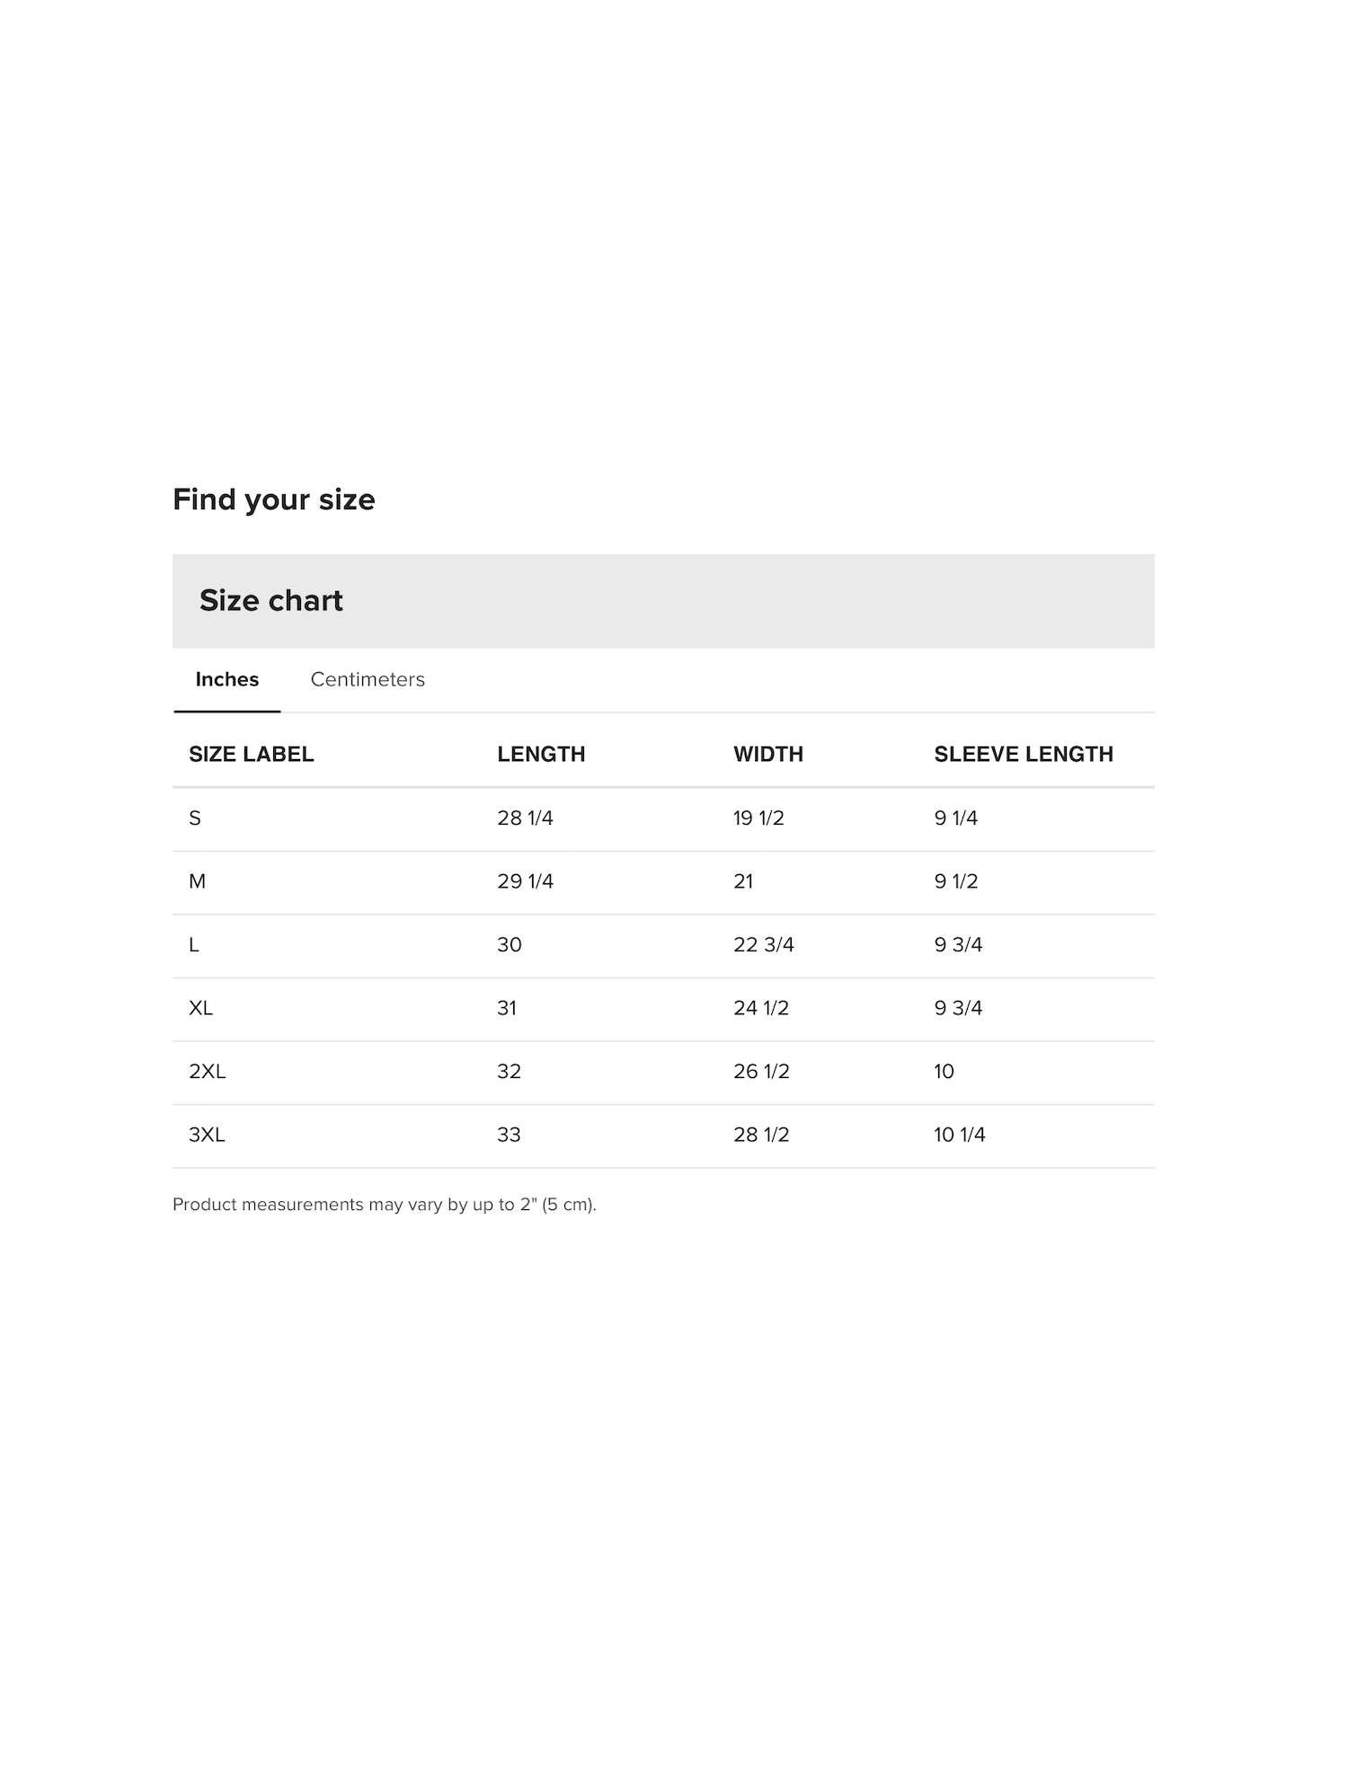Select the 3XL size row label
The image size is (1348, 1777).
(207, 1135)
